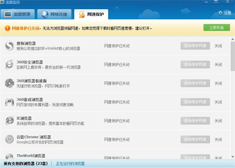235x168 pixels.
Task: Click the 谷歌Chrome浏览器 icon
Action: pyautogui.click(x=9, y=139)
